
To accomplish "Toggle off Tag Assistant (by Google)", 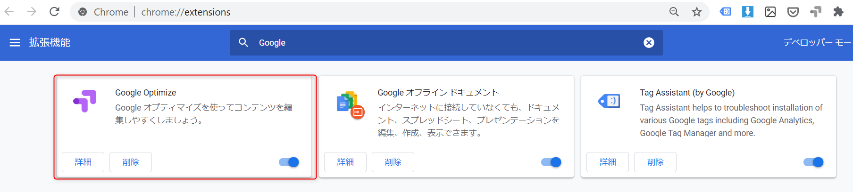I will point(813,162).
